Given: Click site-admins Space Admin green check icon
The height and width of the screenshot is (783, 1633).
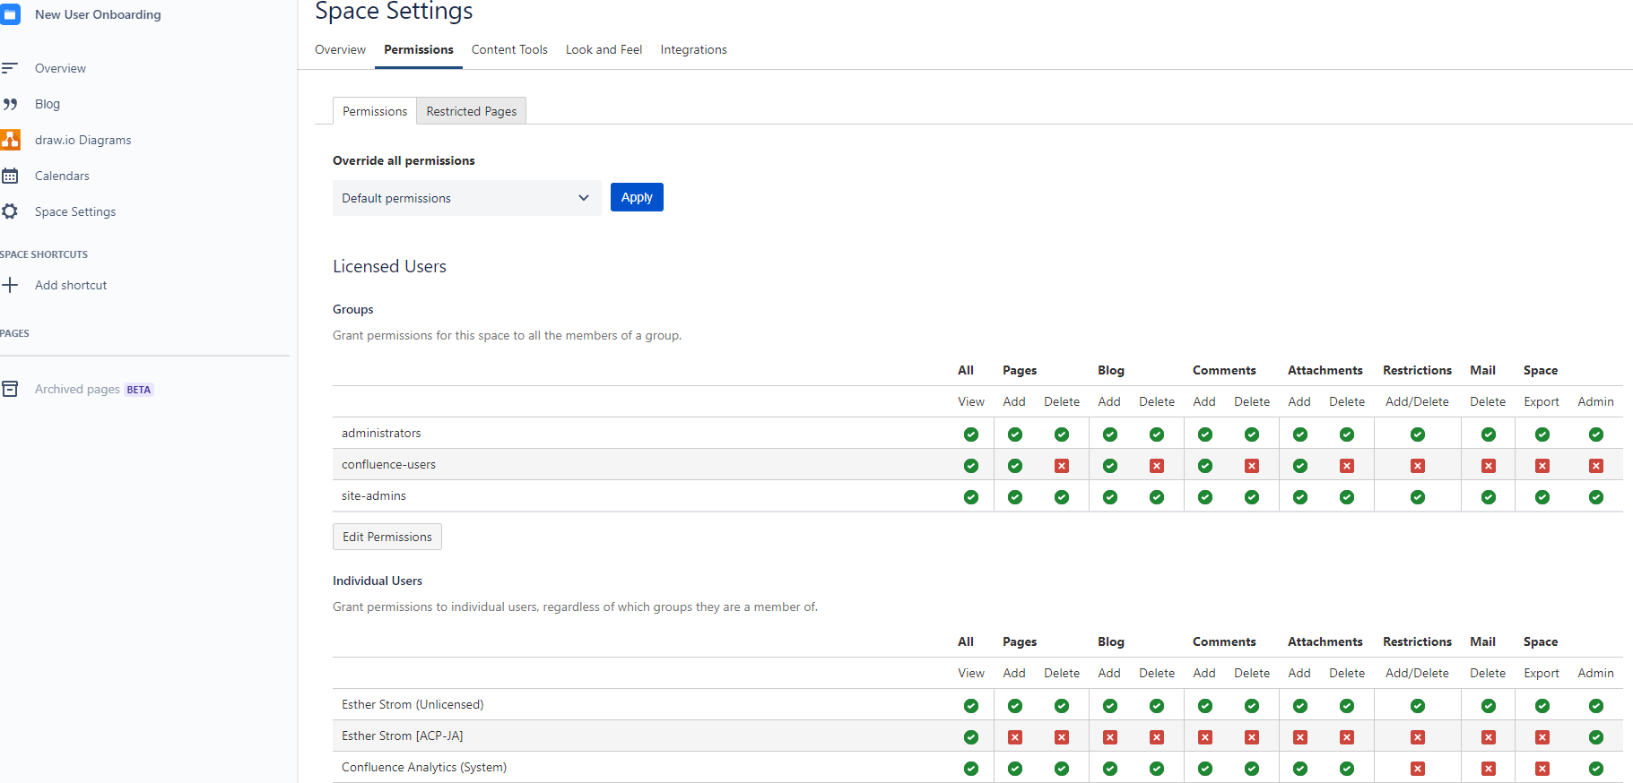Looking at the screenshot, I should pos(1596,497).
